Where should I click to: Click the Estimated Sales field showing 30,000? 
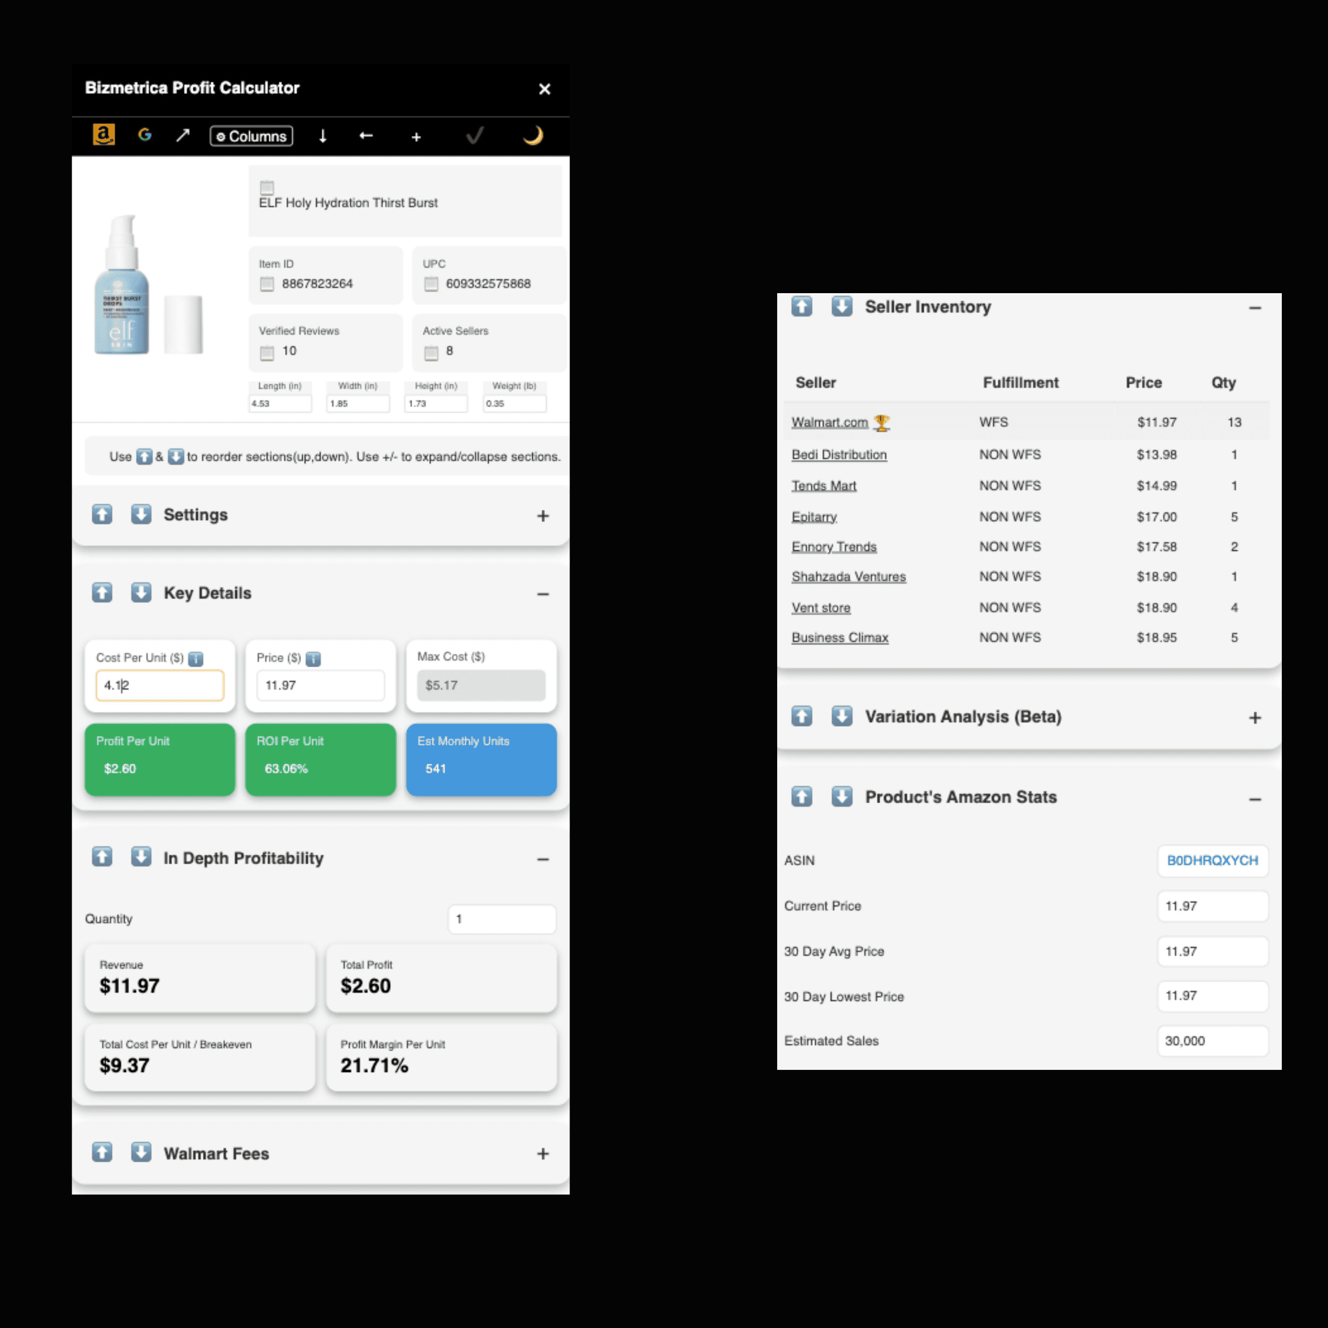tap(1213, 1041)
